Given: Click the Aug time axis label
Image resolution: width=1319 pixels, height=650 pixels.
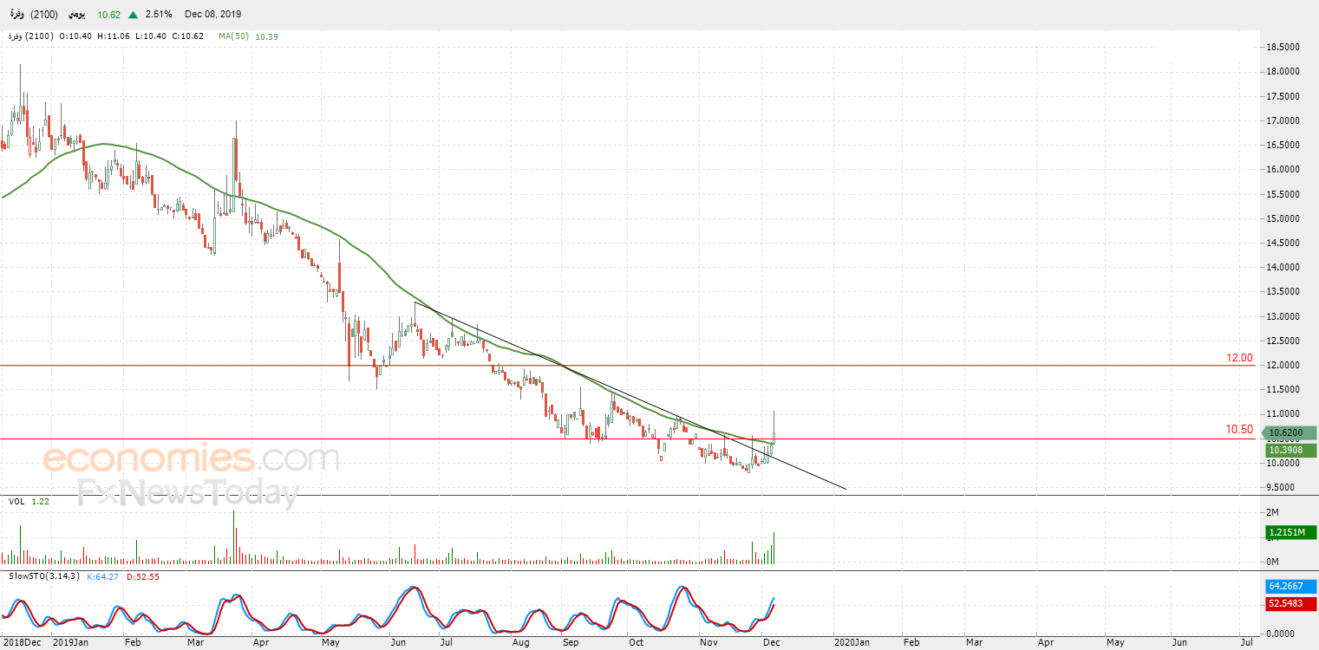Looking at the screenshot, I should [521, 642].
